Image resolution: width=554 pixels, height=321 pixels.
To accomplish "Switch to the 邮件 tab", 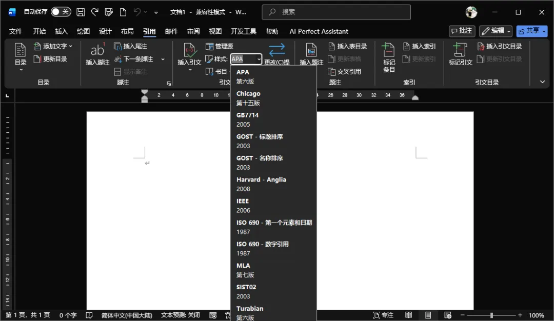I will pyautogui.click(x=171, y=31).
